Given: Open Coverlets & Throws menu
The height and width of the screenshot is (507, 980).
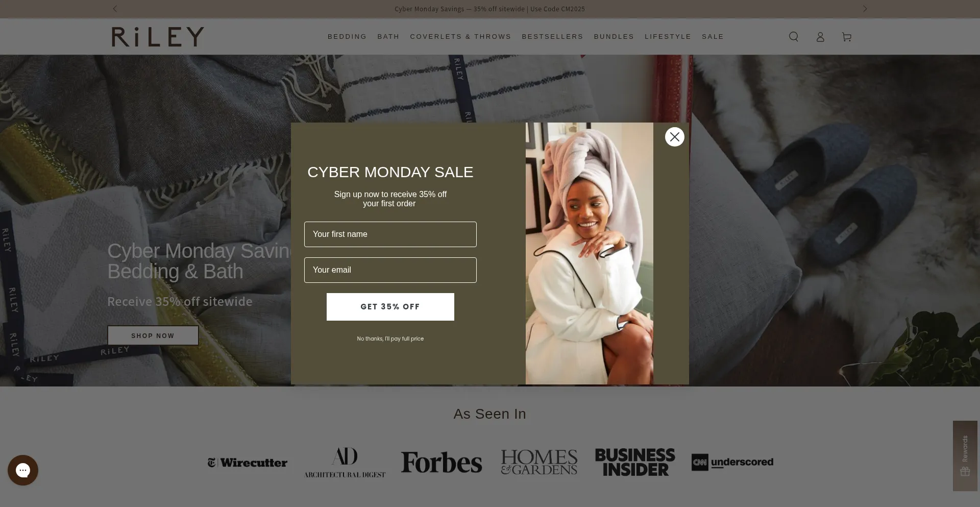Looking at the screenshot, I should click(x=460, y=37).
